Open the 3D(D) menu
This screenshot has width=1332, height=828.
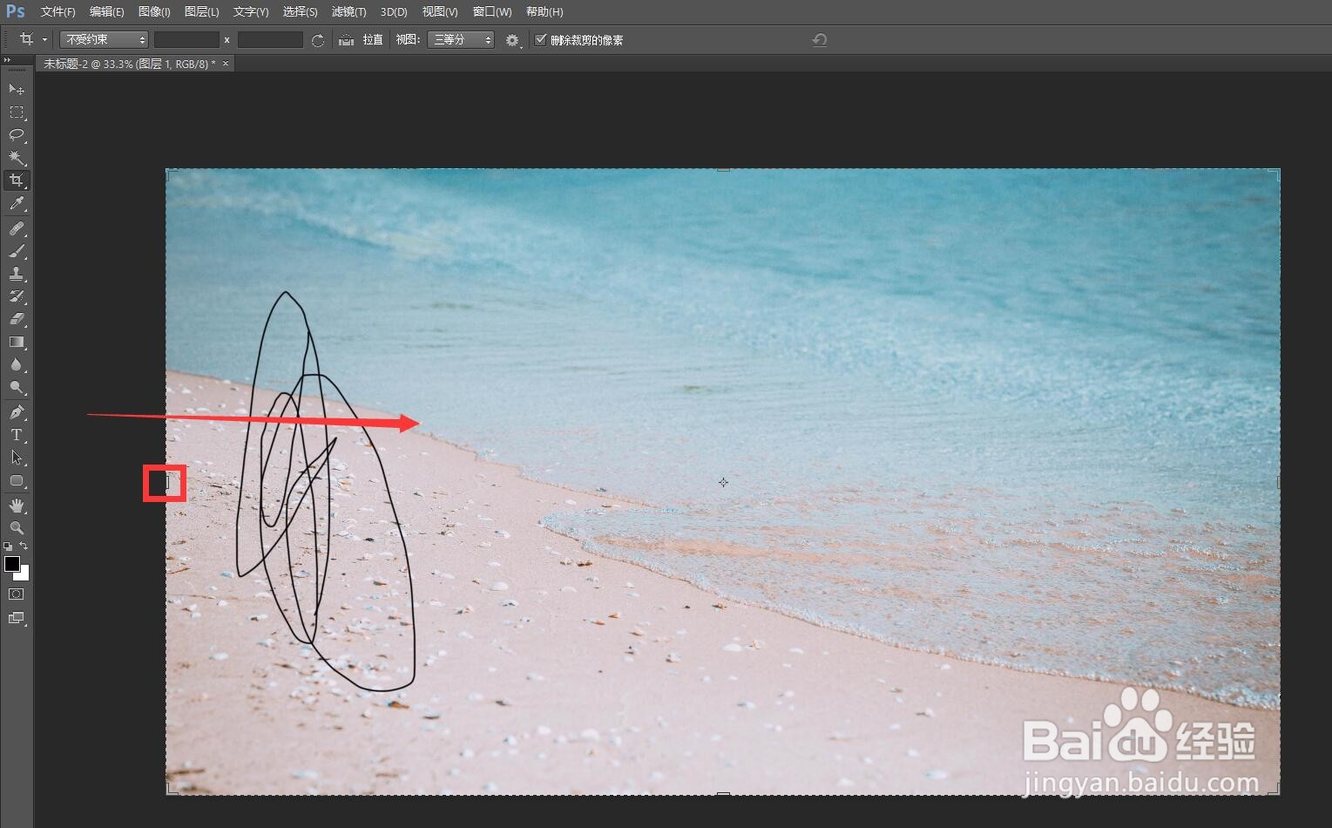(x=394, y=11)
